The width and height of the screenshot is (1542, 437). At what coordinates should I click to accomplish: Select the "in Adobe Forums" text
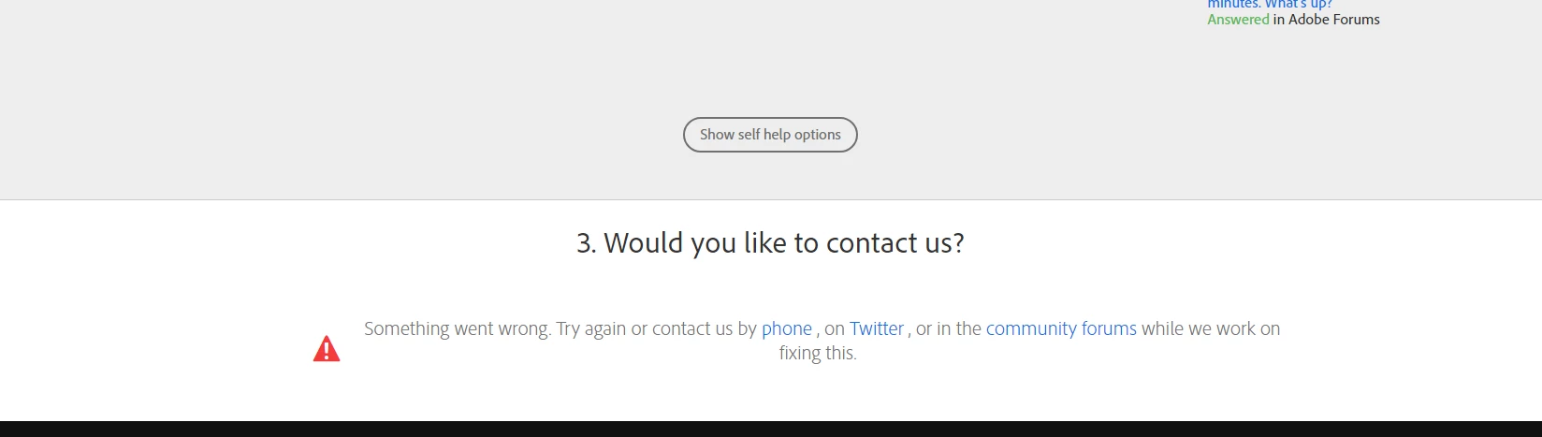[1327, 20]
